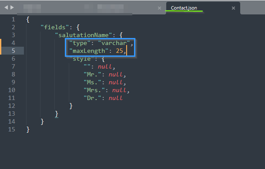Select line number 13 in gutter

coord(12,114)
